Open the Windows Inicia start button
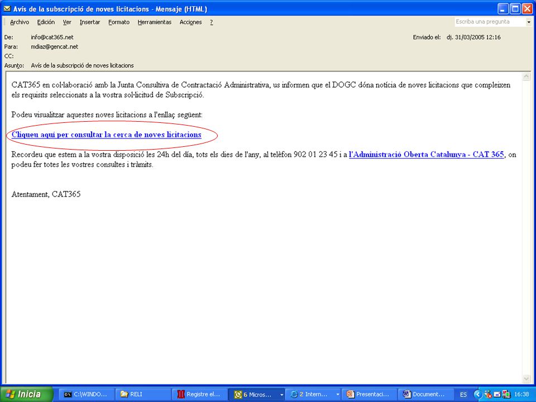The height and width of the screenshot is (402, 536). (26, 394)
